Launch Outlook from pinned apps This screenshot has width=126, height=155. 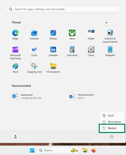pyautogui.click(x=34, y=35)
